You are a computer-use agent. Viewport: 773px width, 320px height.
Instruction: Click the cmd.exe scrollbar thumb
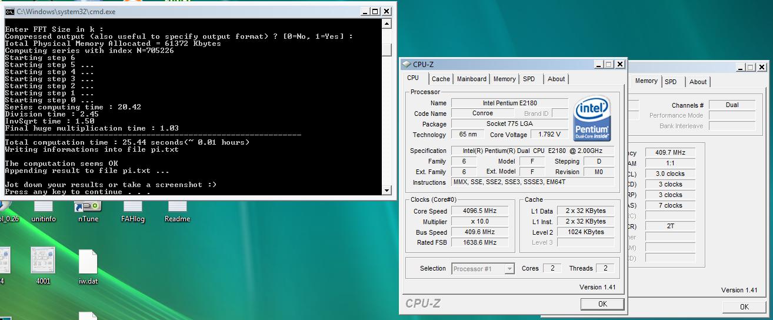386,51
